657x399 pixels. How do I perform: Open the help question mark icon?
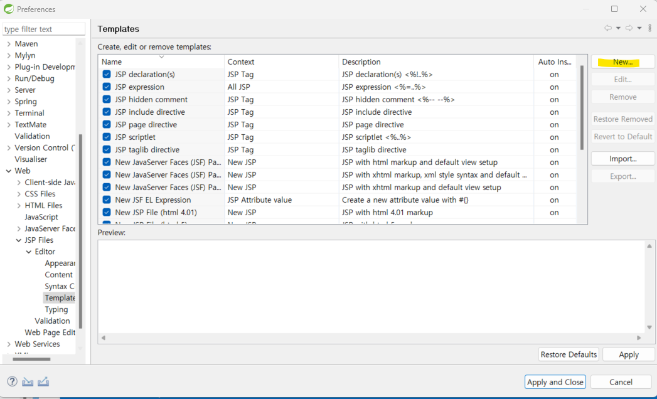point(12,381)
